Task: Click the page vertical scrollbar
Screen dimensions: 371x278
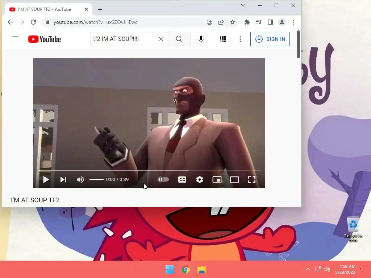Action: pos(299,44)
